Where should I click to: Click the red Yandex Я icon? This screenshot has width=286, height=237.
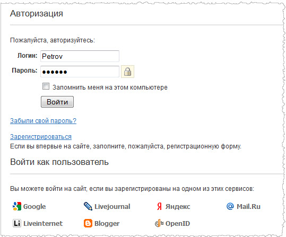point(159,207)
